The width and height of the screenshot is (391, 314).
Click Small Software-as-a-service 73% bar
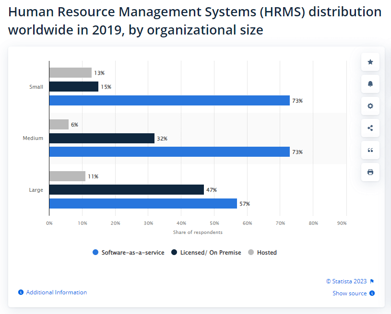[169, 101]
